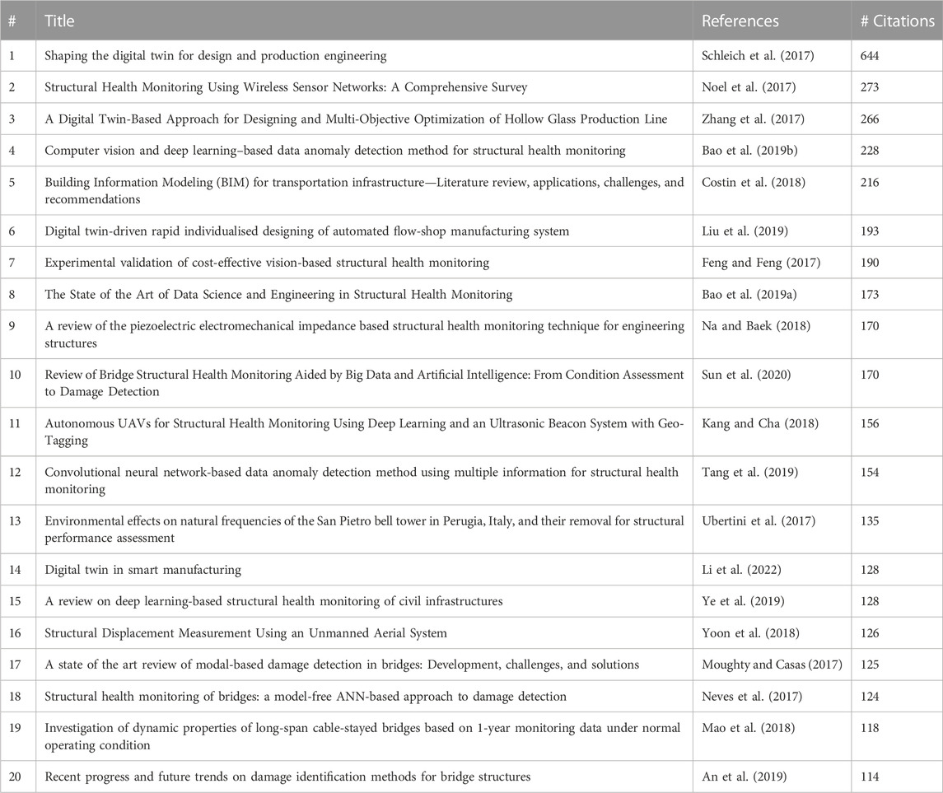Image resolution: width=943 pixels, height=793 pixels.
Task: Click reference 'Costin et al. (2018)'
Action: point(754,182)
